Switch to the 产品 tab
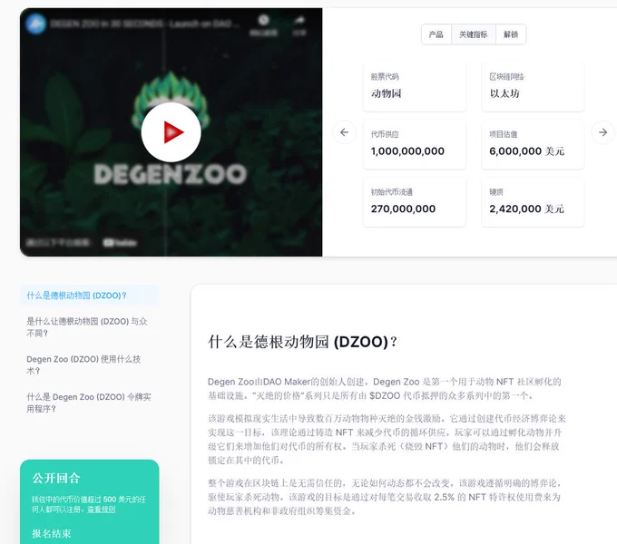617x544 pixels. coord(436,34)
